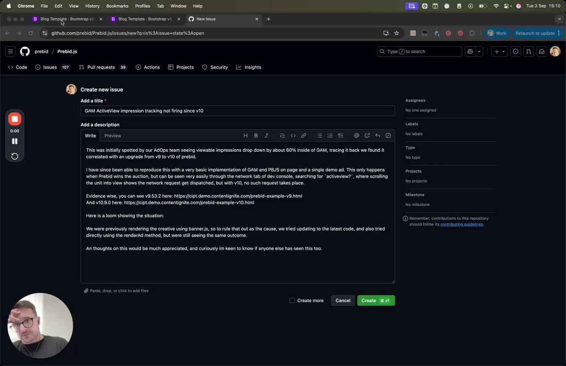Open your issues from the circle-dot header icon
Screen dimensions: 566x366
coord(516,51)
